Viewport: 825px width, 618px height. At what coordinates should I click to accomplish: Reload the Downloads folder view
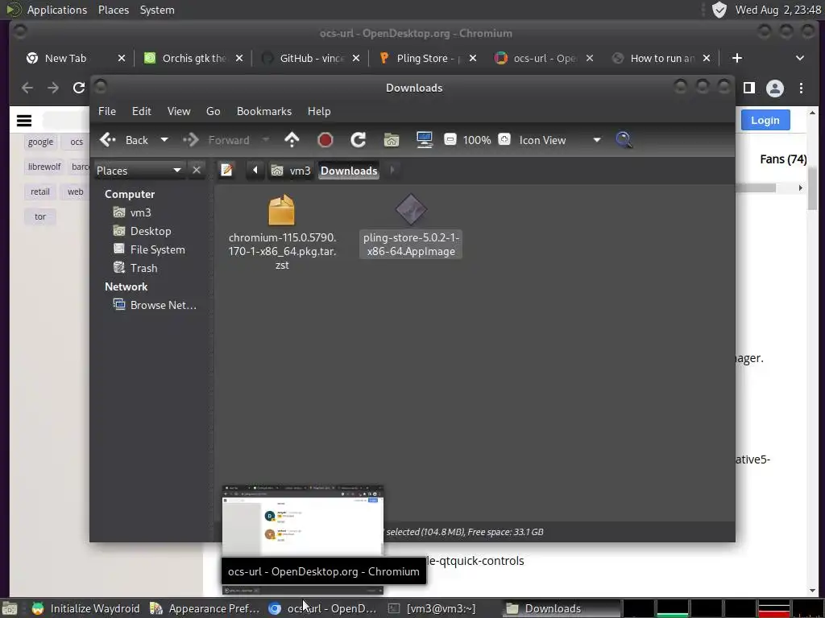click(x=359, y=140)
